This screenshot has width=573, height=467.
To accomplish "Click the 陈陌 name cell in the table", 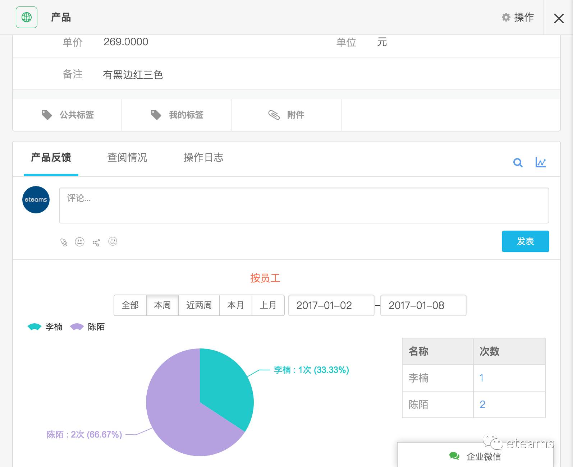I will pos(438,404).
